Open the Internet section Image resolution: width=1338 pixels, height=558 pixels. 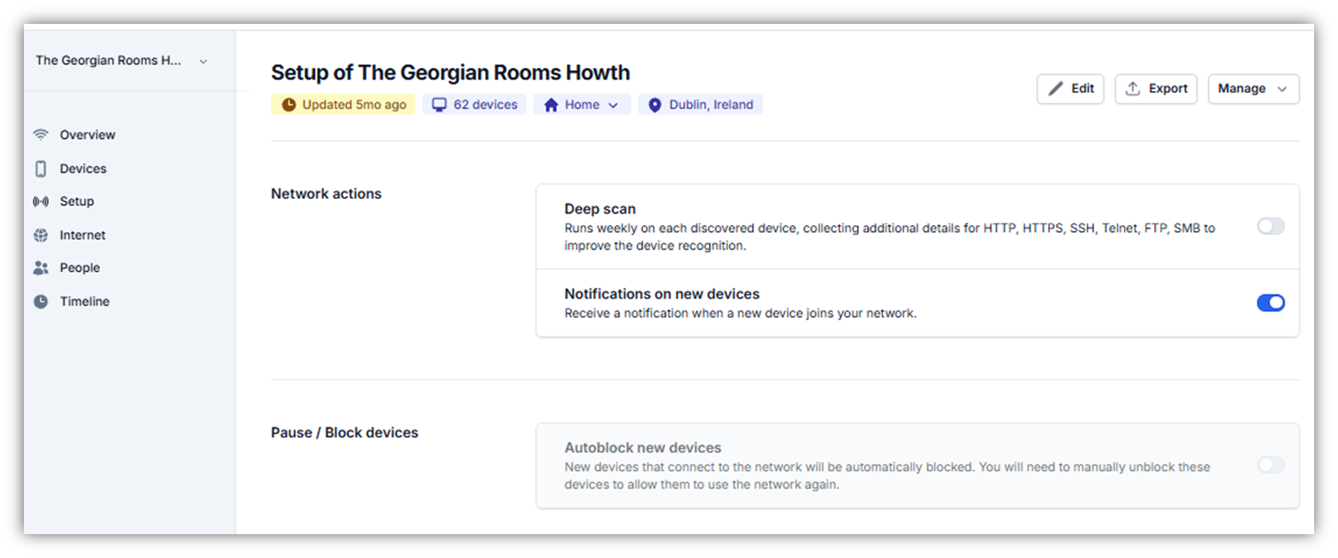(83, 235)
